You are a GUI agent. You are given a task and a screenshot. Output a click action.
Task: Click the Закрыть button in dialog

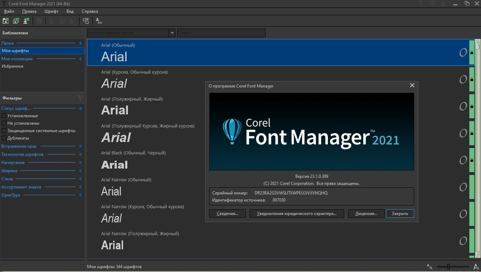pyautogui.click(x=400, y=213)
